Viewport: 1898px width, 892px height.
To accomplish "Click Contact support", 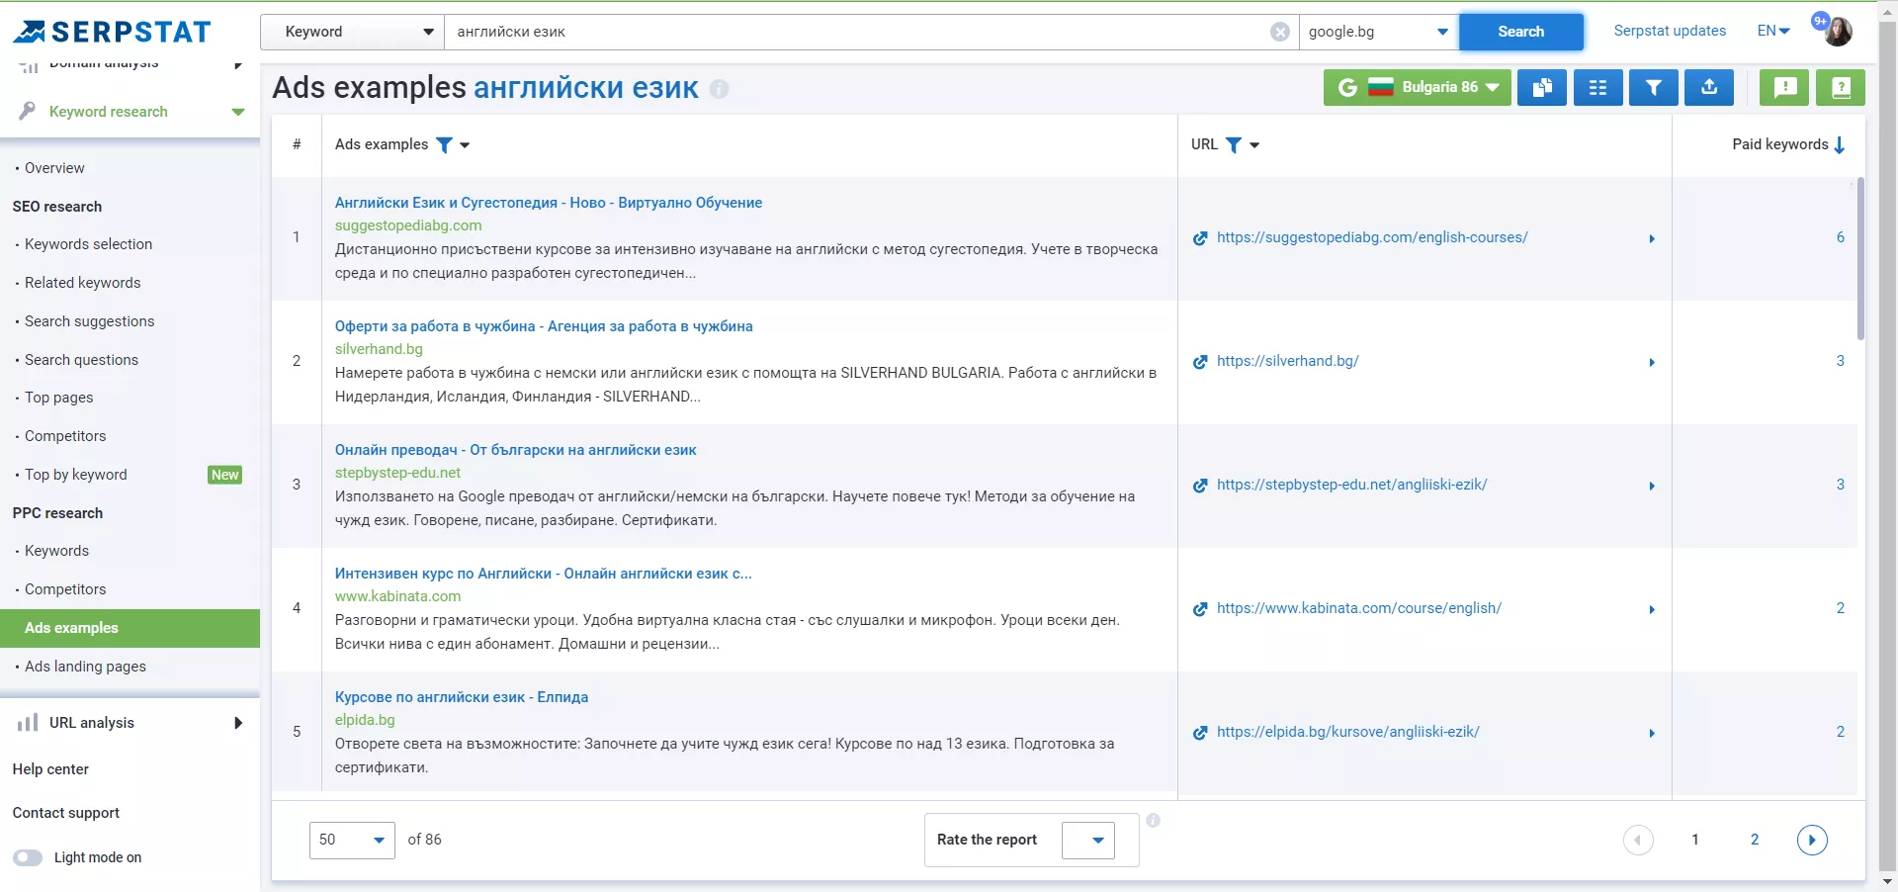I will click(65, 813).
